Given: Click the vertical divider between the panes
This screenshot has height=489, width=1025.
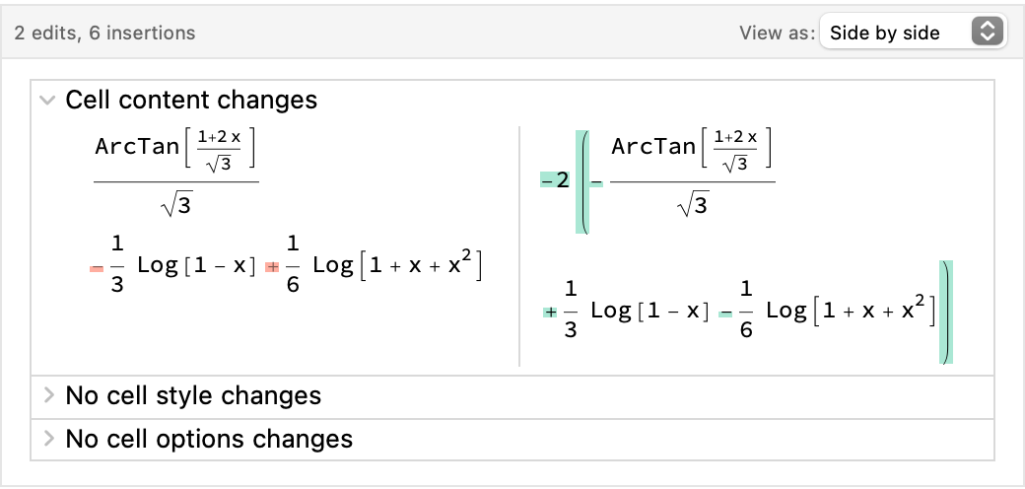Looking at the screenshot, I should (x=519, y=246).
